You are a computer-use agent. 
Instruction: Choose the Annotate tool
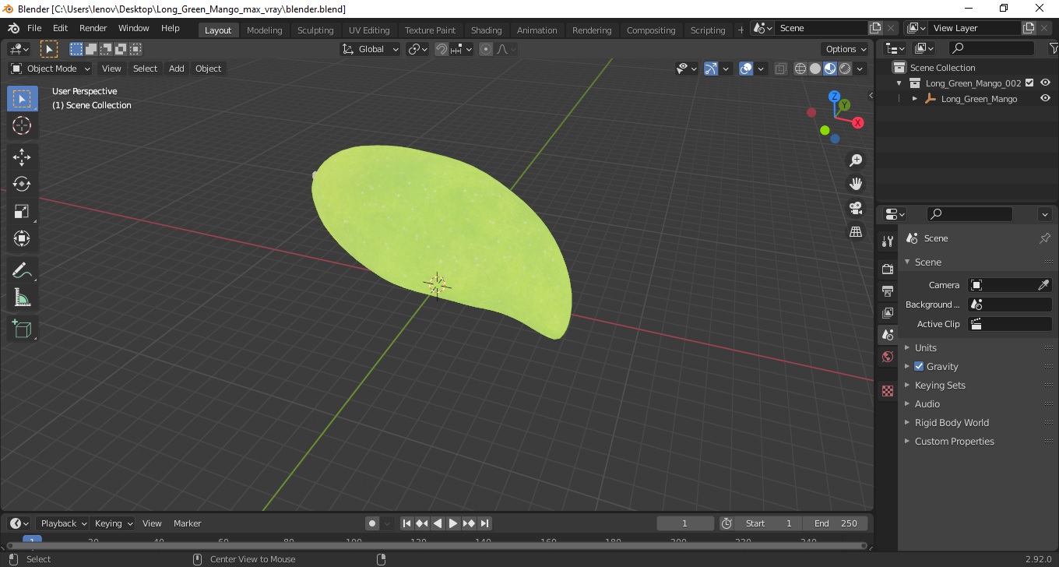pyautogui.click(x=22, y=270)
